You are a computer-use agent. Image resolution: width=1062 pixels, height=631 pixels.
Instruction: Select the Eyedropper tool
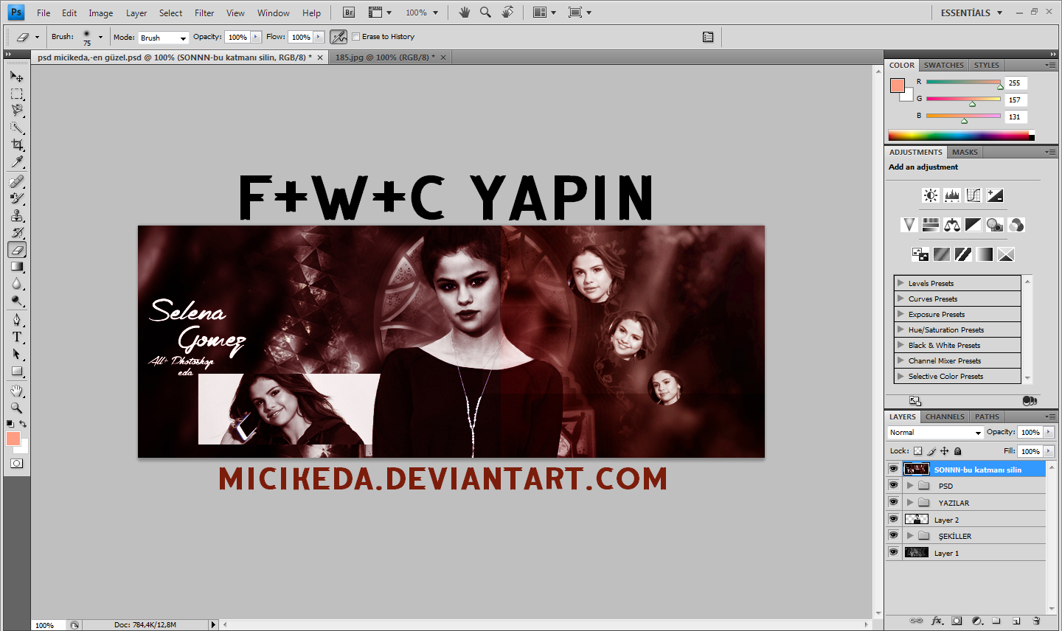click(x=17, y=161)
